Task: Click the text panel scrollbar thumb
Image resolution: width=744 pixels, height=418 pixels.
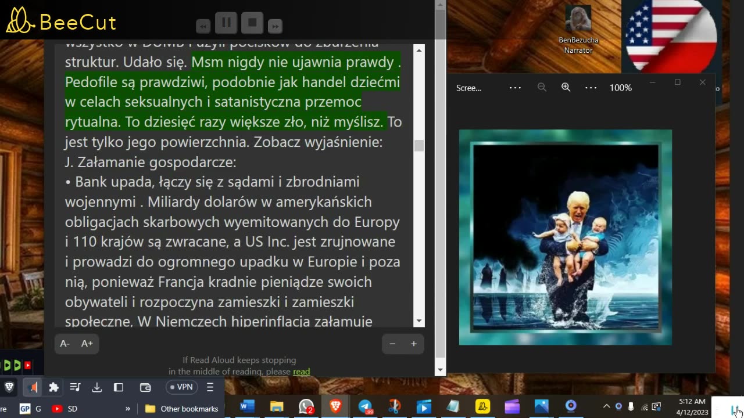Action: pos(419,145)
